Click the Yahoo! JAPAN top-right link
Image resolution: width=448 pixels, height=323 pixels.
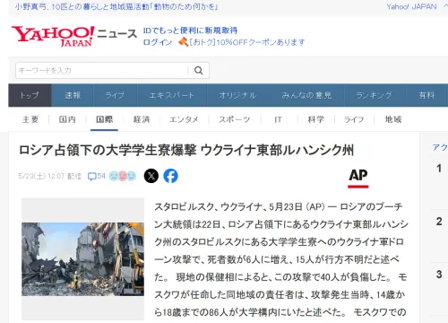pyautogui.click(x=411, y=6)
